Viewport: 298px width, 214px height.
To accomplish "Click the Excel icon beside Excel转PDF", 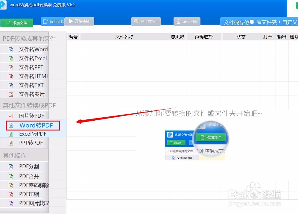I will pos(11,134).
